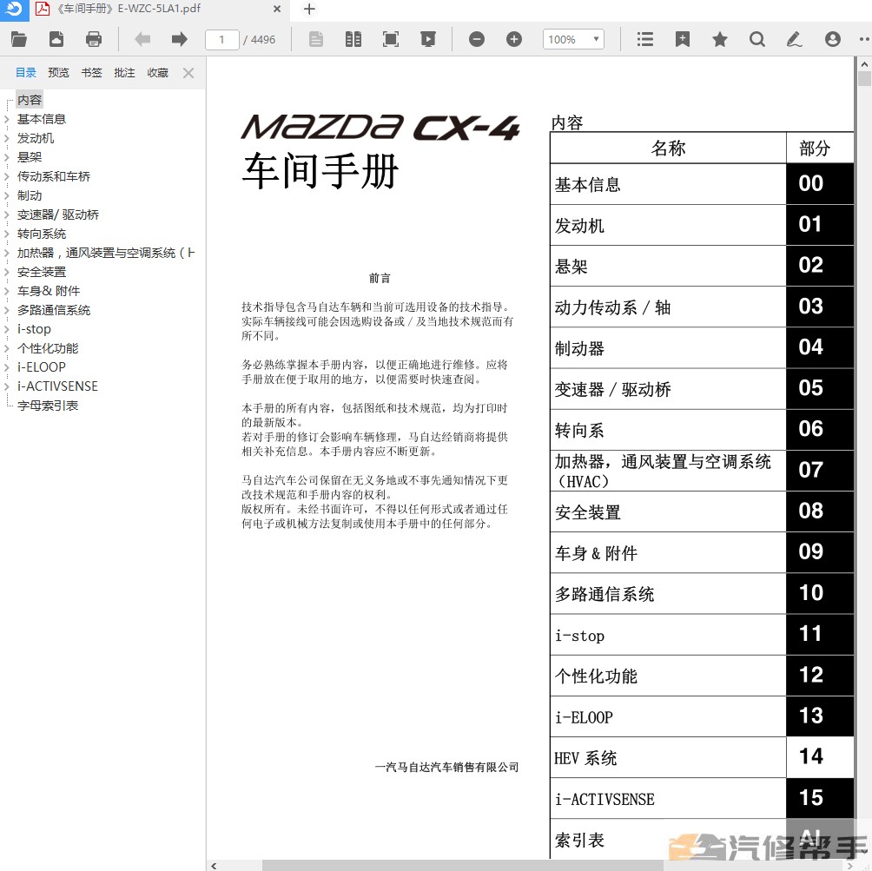872x871 pixels.
Task: Click the horizontal scrollbar thumb
Action: (463, 866)
